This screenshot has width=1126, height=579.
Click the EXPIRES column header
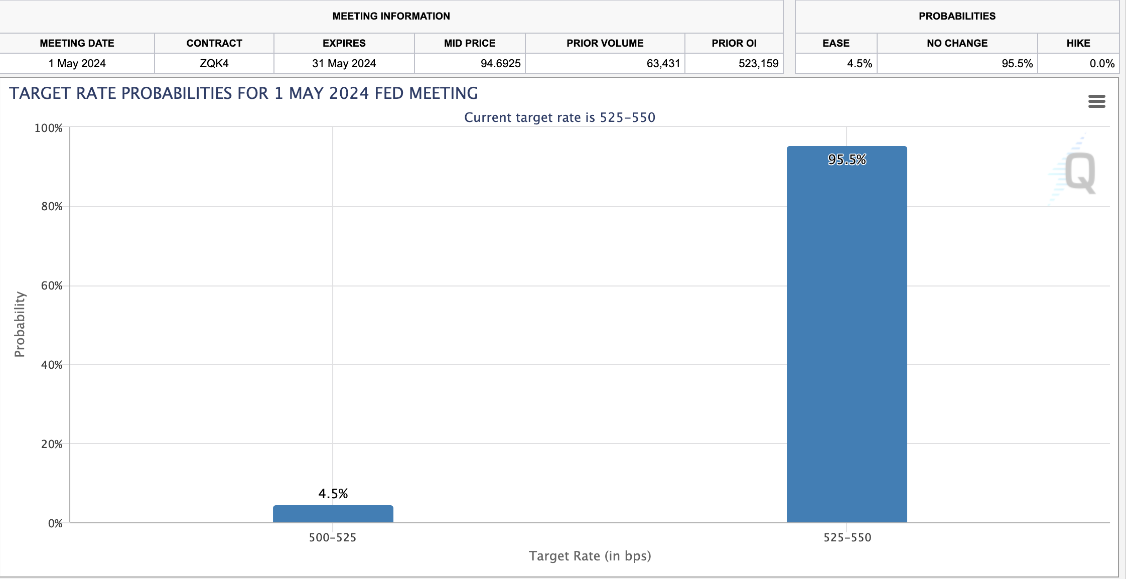[344, 43]
